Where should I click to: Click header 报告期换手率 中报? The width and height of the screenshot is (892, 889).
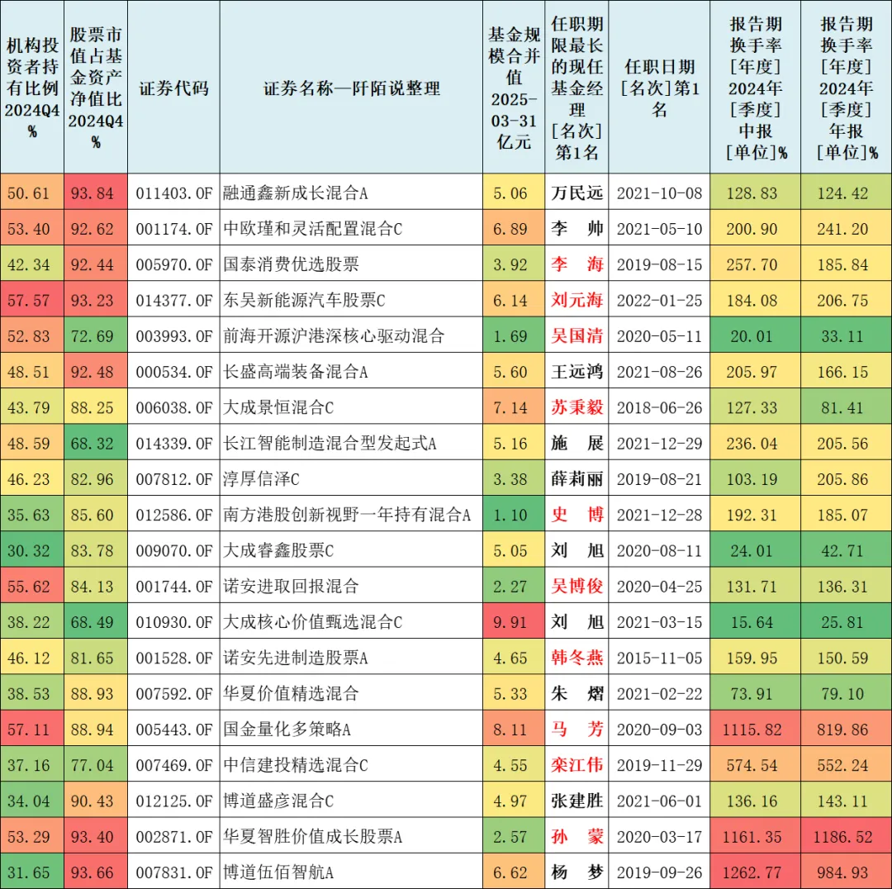click(x=756, y=88)
